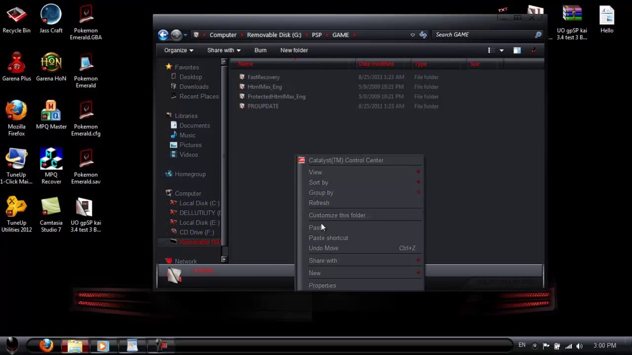This screenshot has height=355, width=632.
Task: Click Removable Disk (G:) in the address bar
Action: tap(274, 35)
